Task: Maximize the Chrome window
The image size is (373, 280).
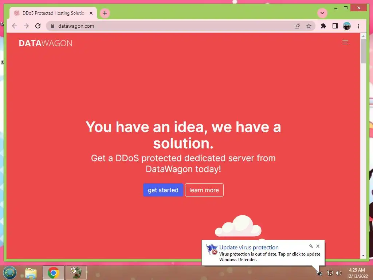Action: coord(346,8)
